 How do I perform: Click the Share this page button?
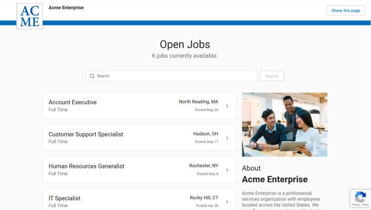tap(345, 10)
